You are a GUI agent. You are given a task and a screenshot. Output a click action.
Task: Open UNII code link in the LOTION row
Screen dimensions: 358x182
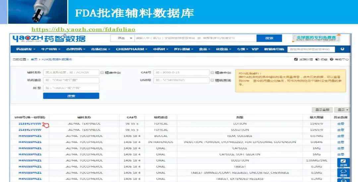pos(30,123)
